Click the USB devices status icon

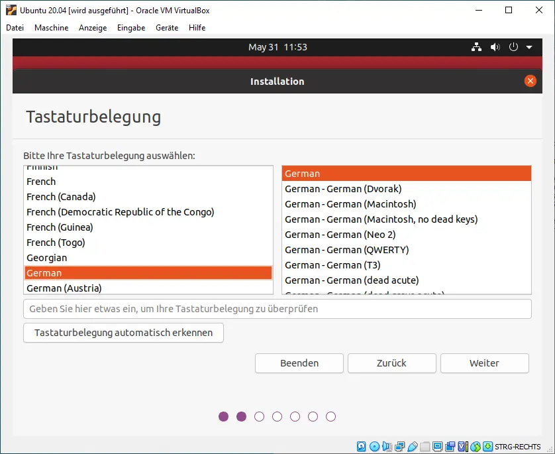pyautogui.click(x=412, y=447)
